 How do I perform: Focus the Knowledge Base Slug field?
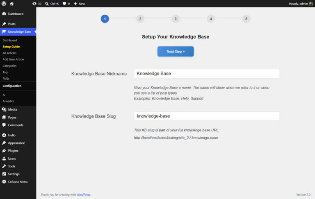tap(207, 116)
